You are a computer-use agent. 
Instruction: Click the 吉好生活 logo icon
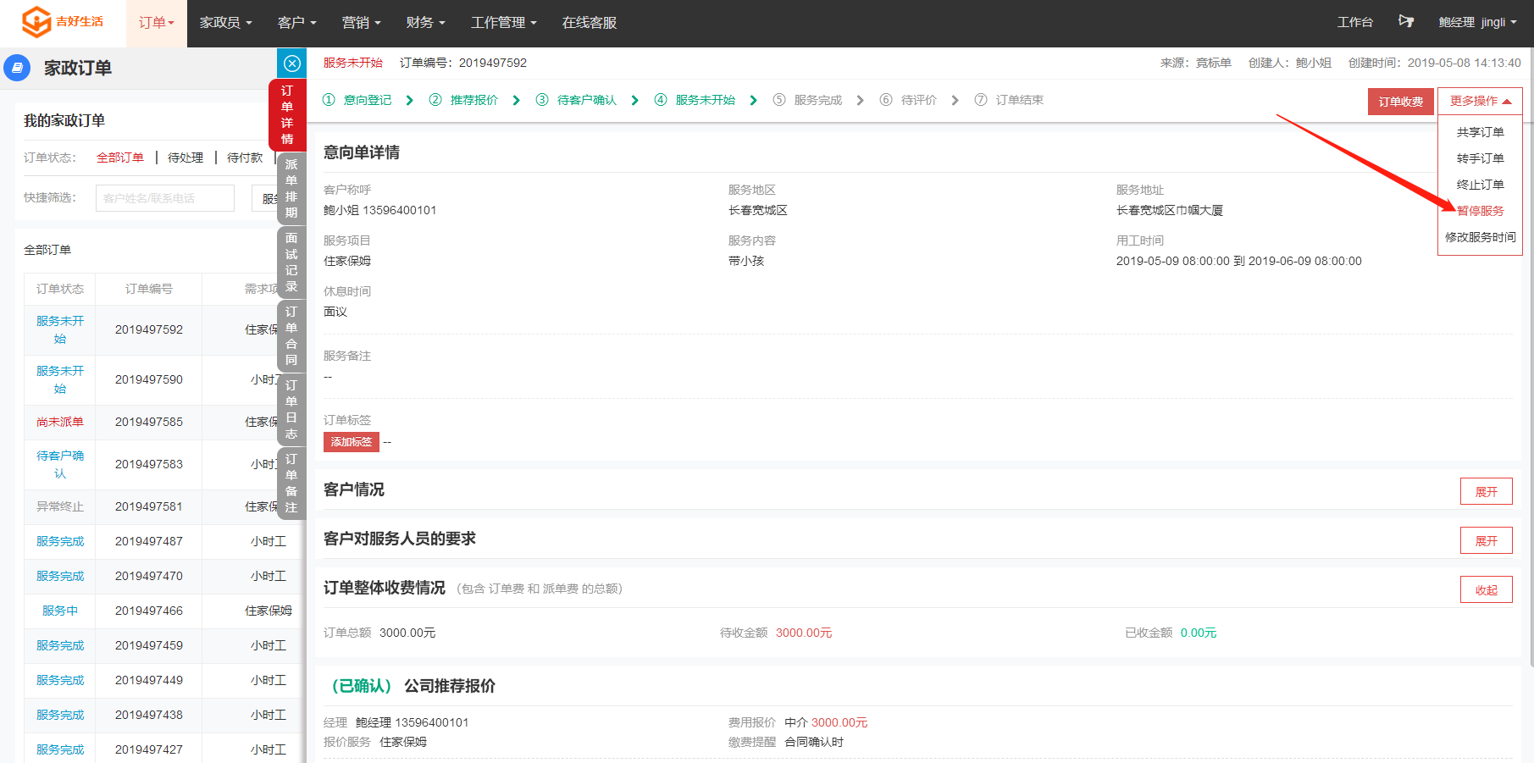click(x=36, y=22)
